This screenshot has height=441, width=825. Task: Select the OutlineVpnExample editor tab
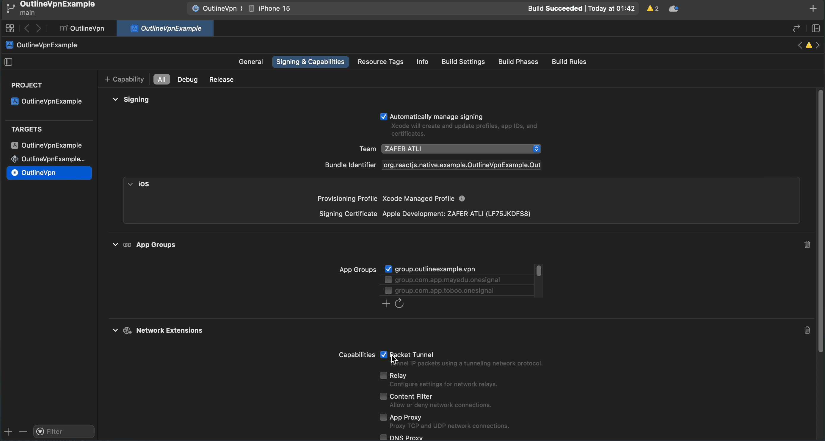coord(165,28)
